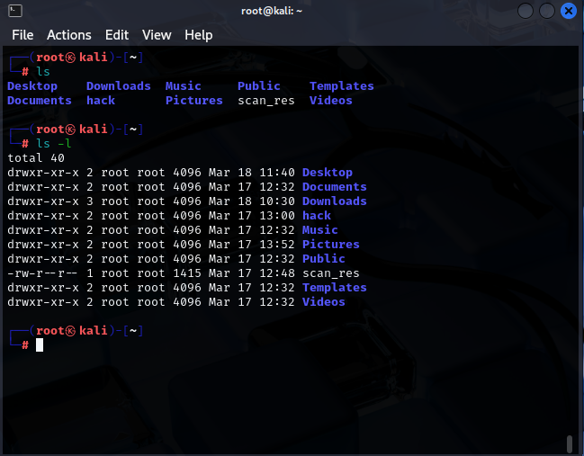This screenshot has height=456, width=584.
Task: Click 'scan_res' in the first ls output
Action: pyautogui.click(x=266, y=101)
